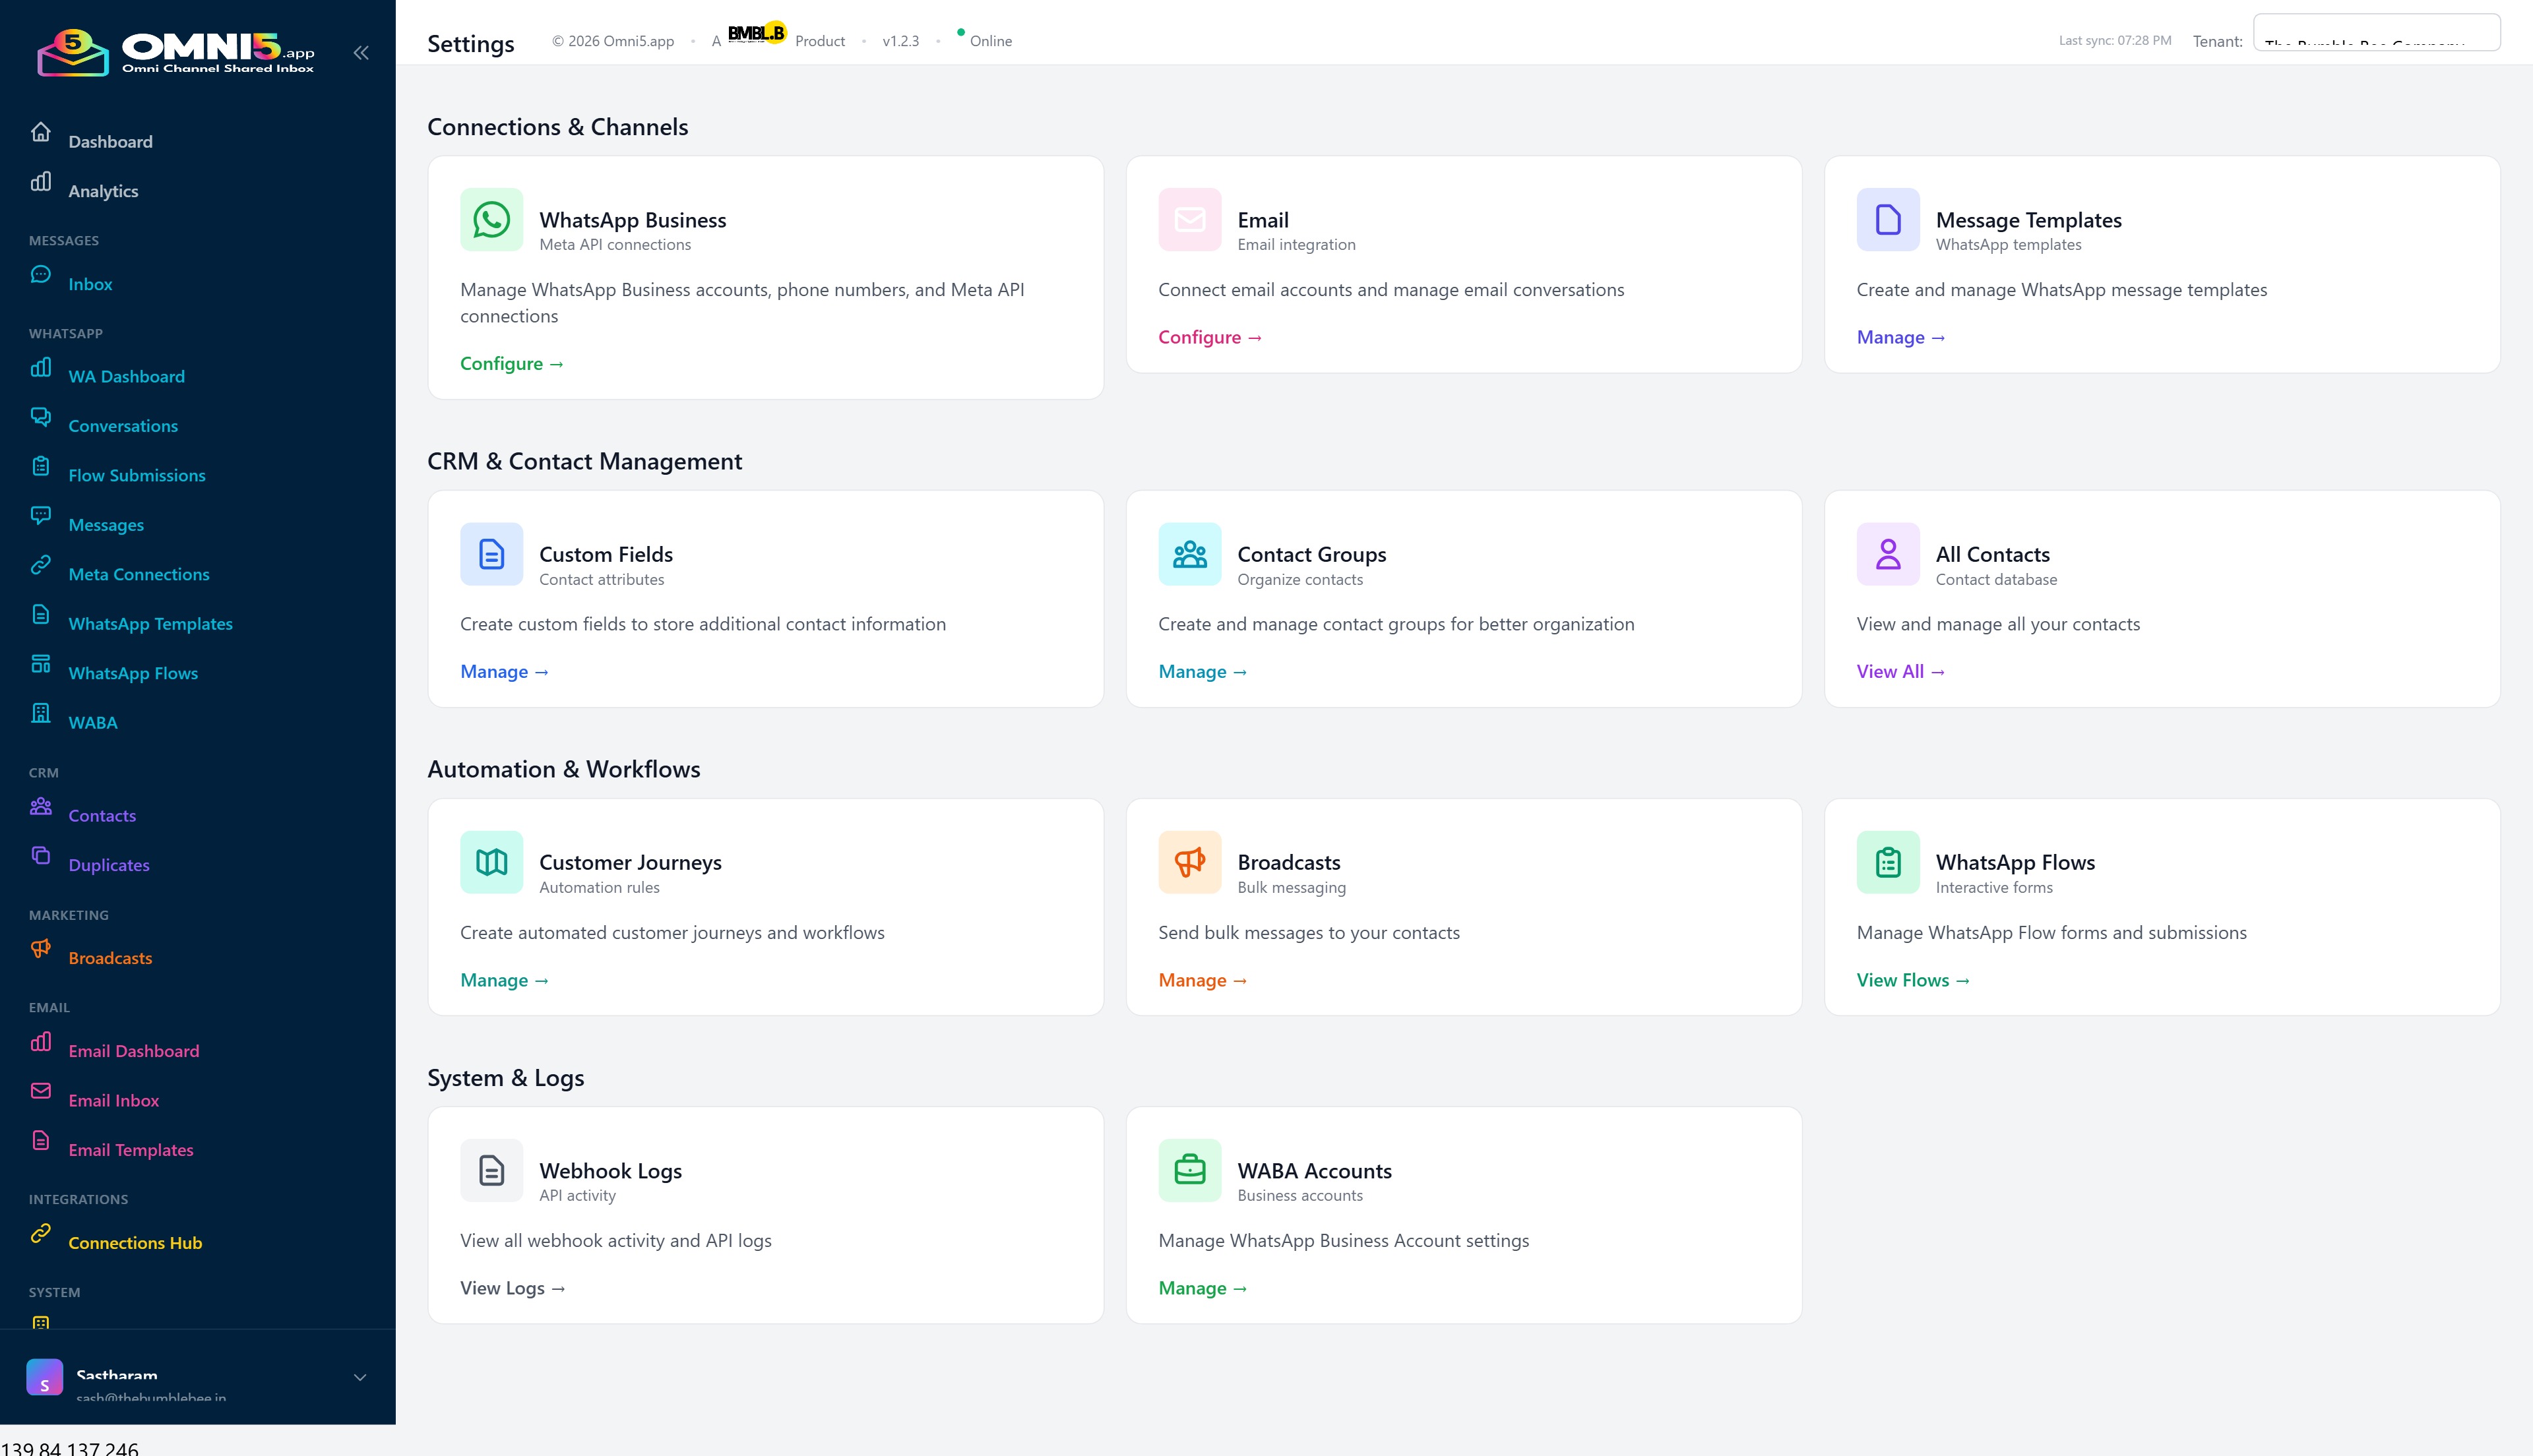Click the Contact Groups people icon
The width and height of the screenshot is (2533, 1456).
point(1189,554)
